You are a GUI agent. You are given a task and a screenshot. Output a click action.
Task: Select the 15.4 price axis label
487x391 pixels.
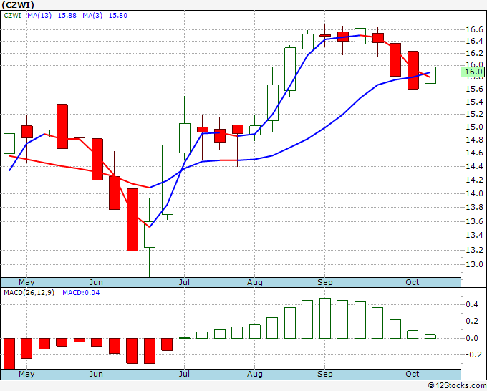coord(474,102)
